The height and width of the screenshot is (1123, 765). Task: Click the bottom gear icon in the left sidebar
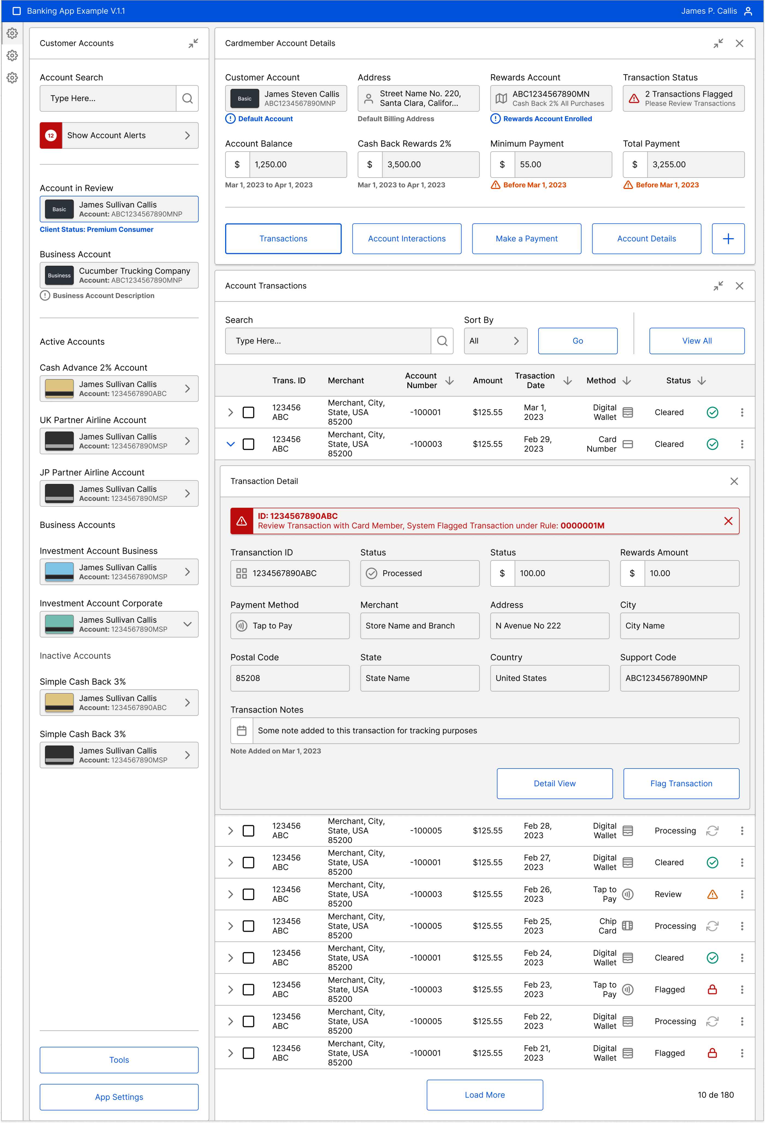point(12,78)
